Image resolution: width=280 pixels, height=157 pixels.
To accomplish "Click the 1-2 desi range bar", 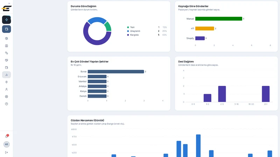I will pyautogui.click(x=208, y=98).
